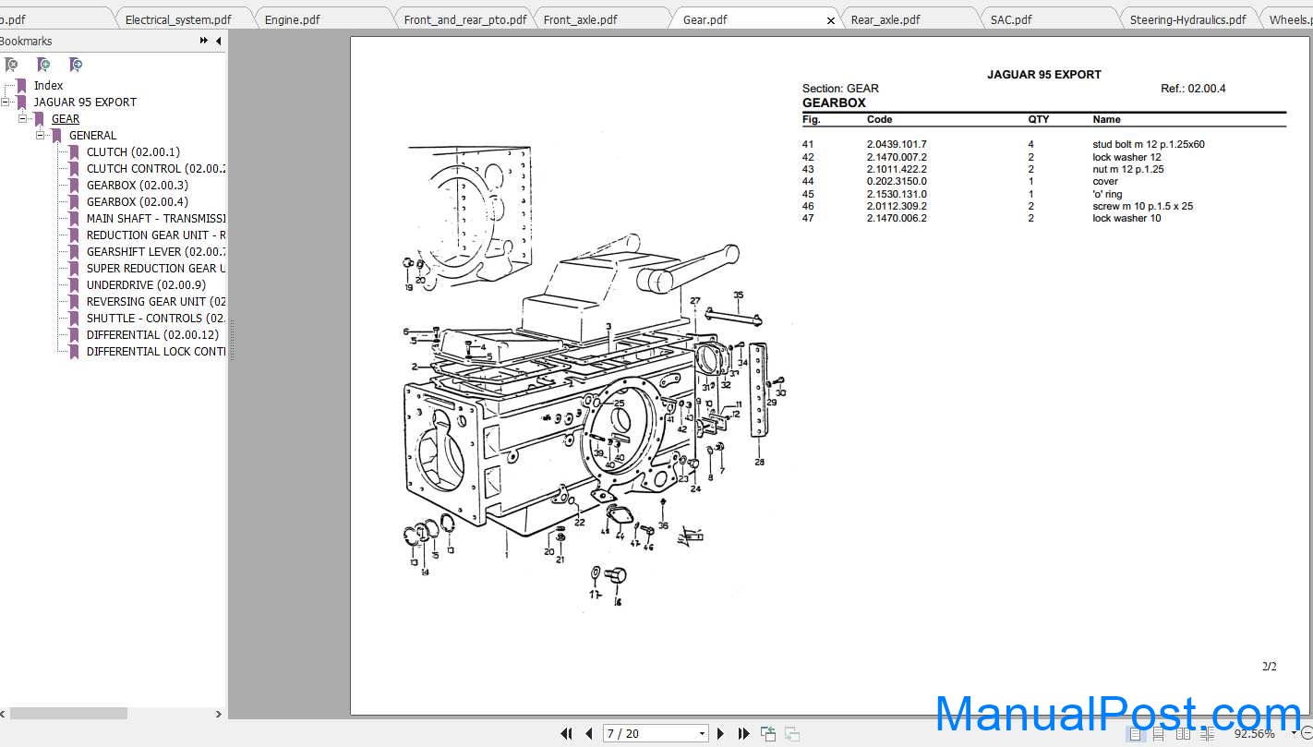
Task: Open the GEARBOX (02.00.3) bookmark
Action: [137, 186]
